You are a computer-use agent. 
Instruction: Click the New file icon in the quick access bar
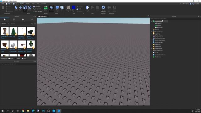(x=7, y=4)
